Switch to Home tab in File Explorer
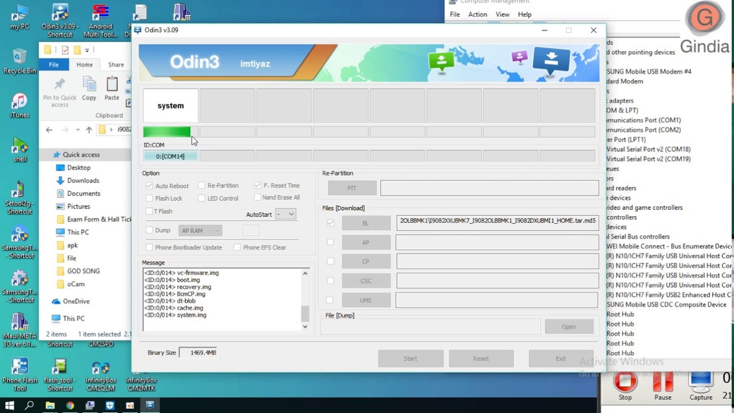The height and width of the screenshot is (413, 734). click(x=84, y=65)
